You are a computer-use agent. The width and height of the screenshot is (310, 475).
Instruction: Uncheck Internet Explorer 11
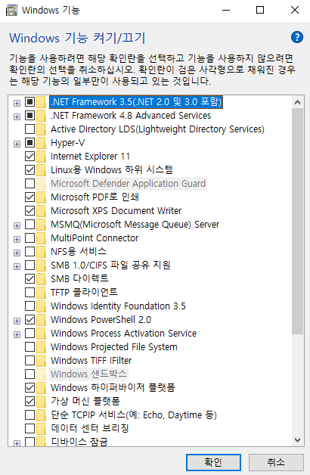(29, 157)
